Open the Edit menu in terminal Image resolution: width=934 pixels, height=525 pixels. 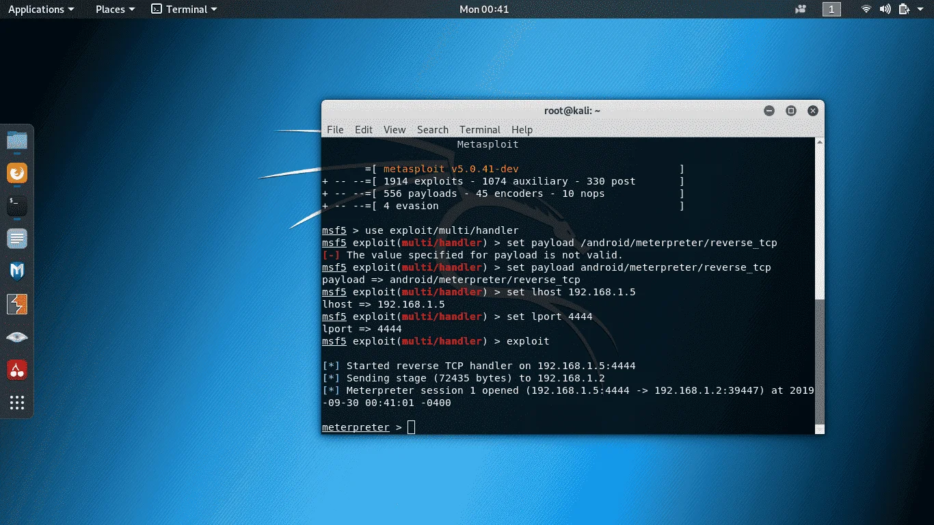(364, 130)
